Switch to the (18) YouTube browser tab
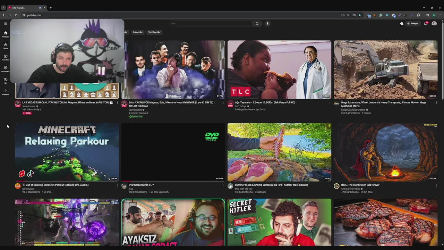This screenshot has height=250, width=444. (x=26, y=7)
